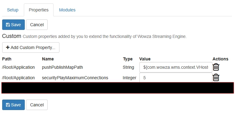
Task: Click the Path column header
Action: point(7,59)
